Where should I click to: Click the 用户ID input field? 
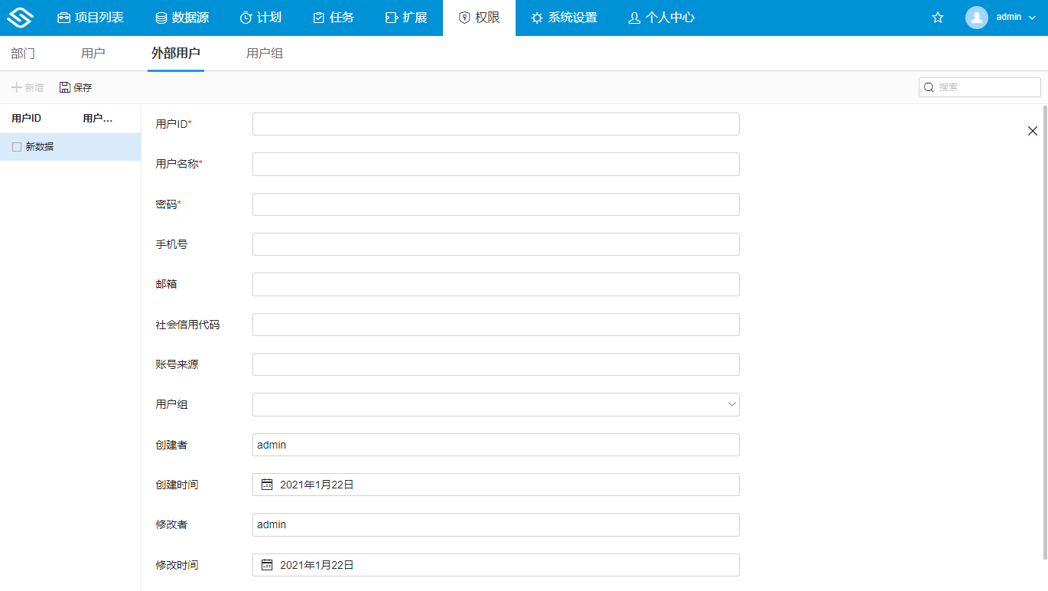496,124
